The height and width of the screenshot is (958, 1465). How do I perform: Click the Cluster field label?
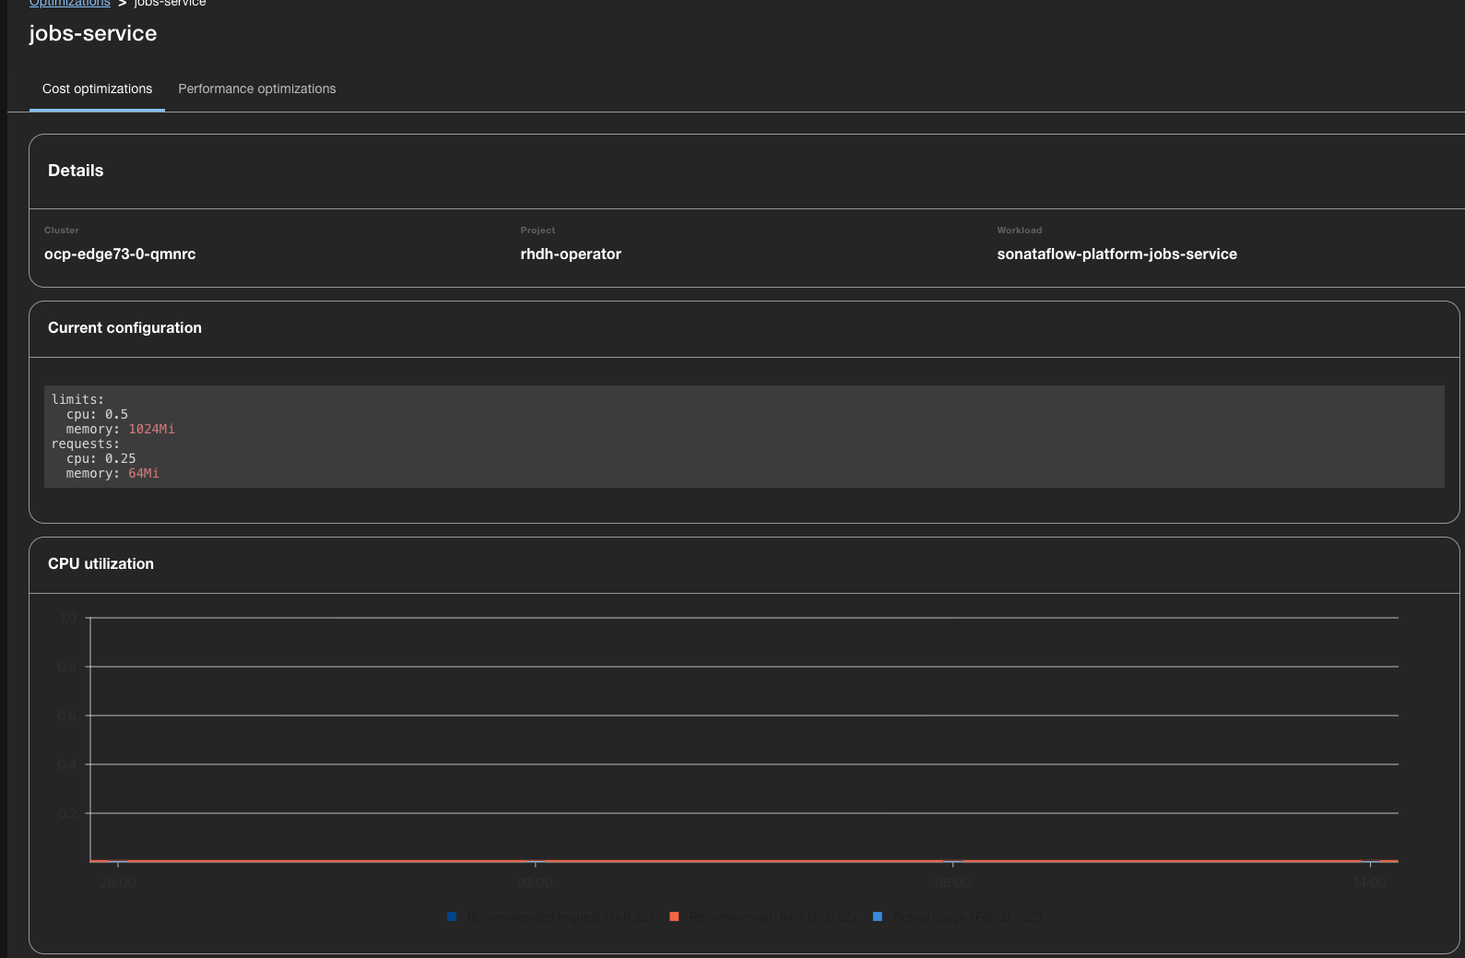(x=62, y=231)
